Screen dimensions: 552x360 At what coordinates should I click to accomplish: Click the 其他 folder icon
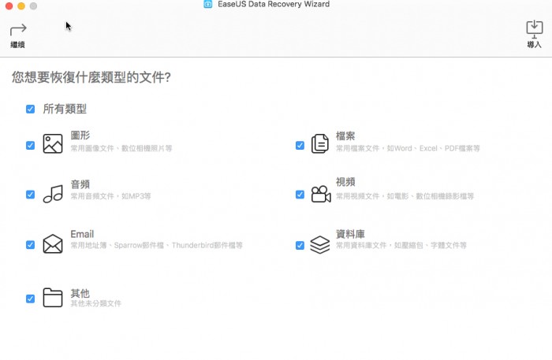point(53,298)
